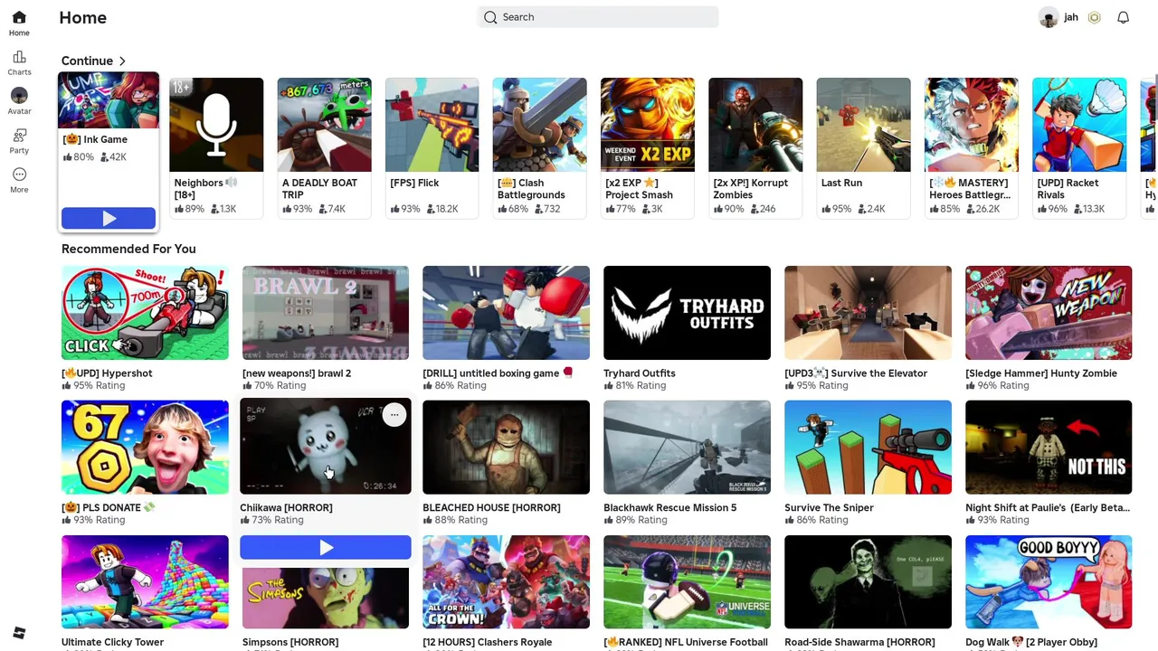Open the Simpsons [HORROR] thumbnail

pyautogui.click(x=326, y=597)
